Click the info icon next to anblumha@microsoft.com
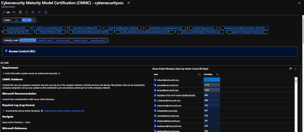Image resolution: width=304 pixels, height=132 pixels. click(155, 106)
